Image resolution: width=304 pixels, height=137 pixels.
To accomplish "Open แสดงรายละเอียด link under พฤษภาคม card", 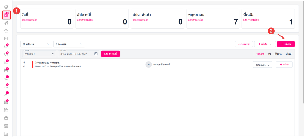I will coord(195,20).
